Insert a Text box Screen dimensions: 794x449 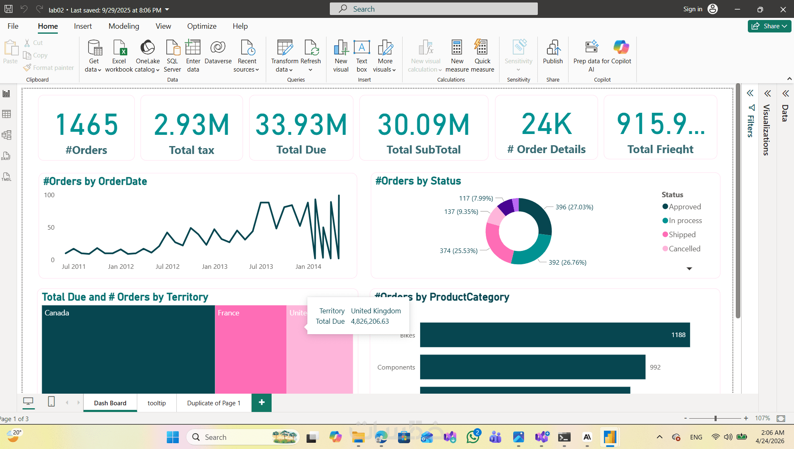click(361, 56)
